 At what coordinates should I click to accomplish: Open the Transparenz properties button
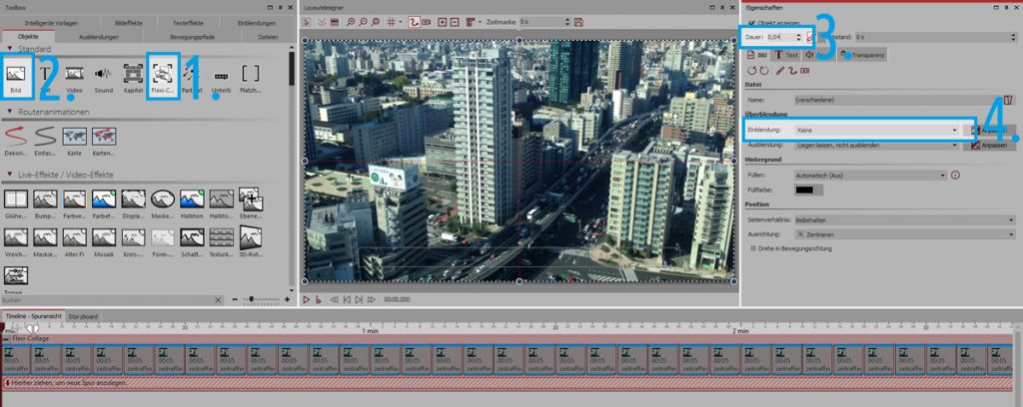point(864,55)
